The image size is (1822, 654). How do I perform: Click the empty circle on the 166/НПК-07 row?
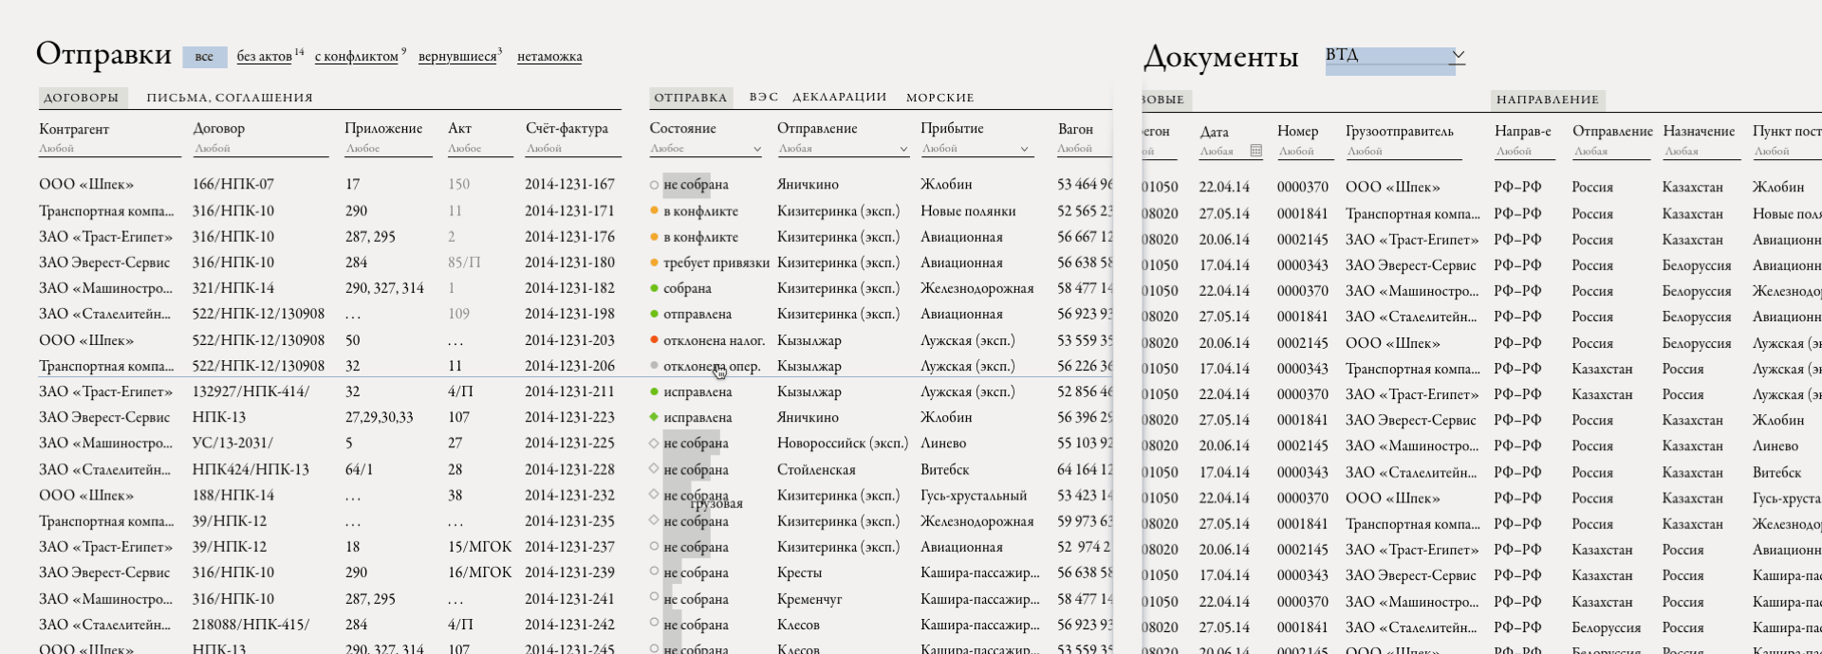(654, 185)
